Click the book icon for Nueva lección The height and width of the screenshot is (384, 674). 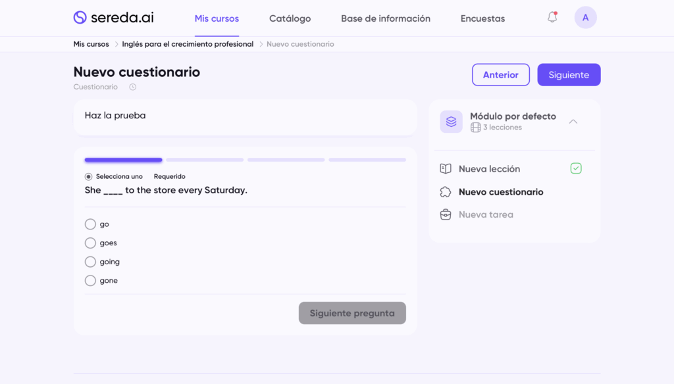[446, 169]
